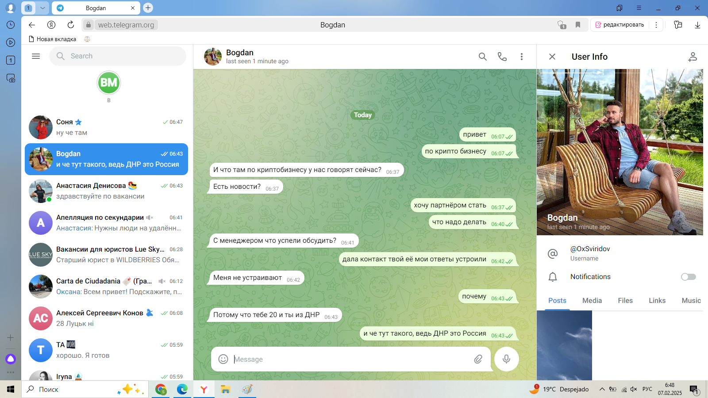
Task: Switch to the Media tab
Action: pos(592,301)
